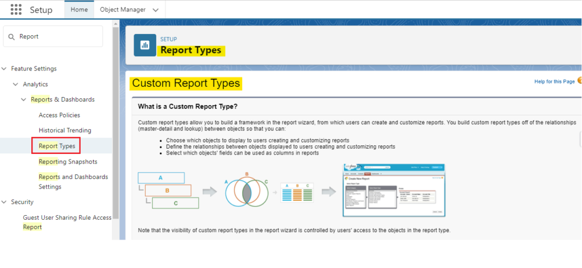This screenshot has width=582, height=268.
Task: Open the Help for this Page link
Action: 554,82
